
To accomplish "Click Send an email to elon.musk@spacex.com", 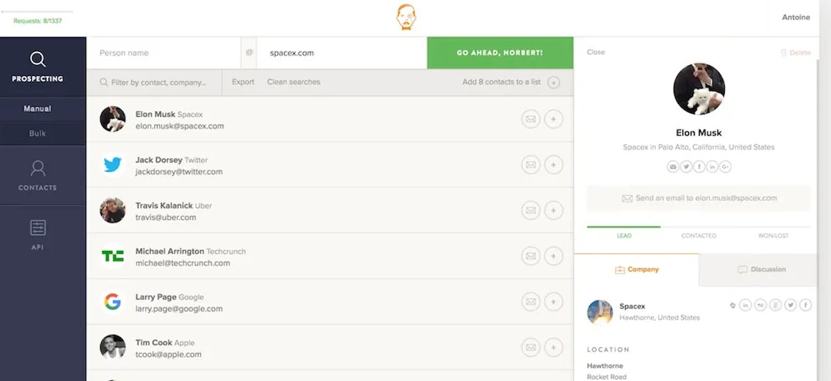I will [699, 198].
